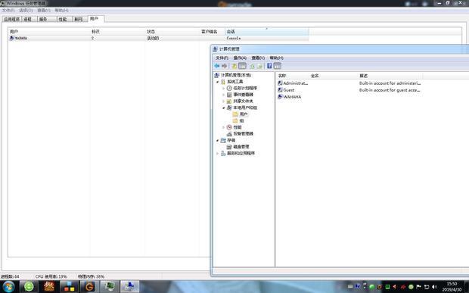The image size is (469, 293).
Task: Select the 组 folder in the tree
Action: [238, 120]
